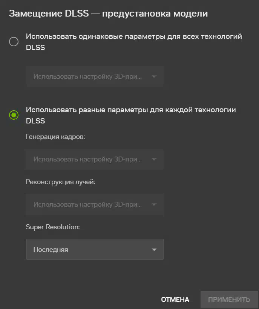The width and height of the screenshot is (259, 309).
Task: Expand the Super Resolution 'Последняя' dropdown
Action: coord(95,250)
